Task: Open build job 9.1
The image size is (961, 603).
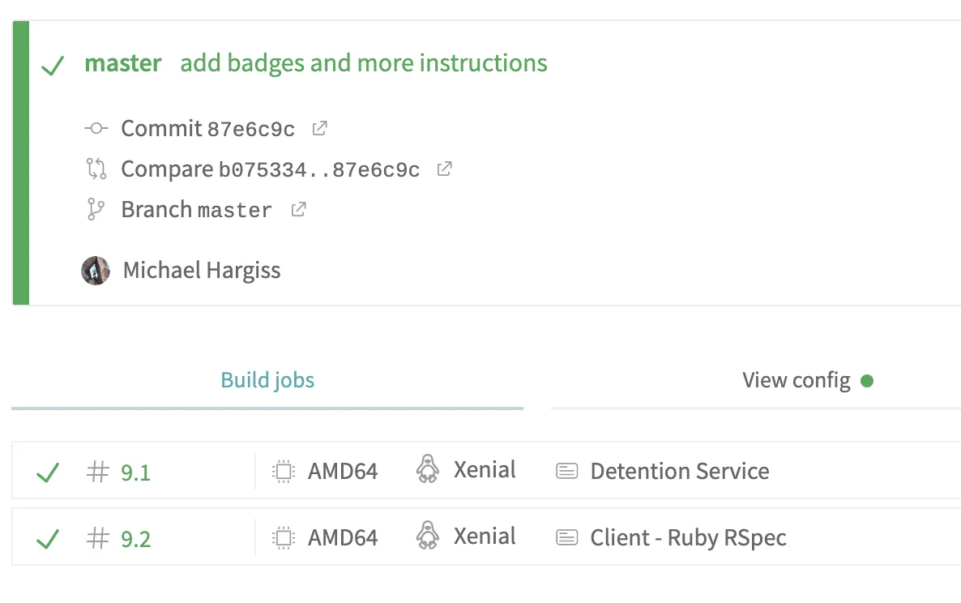Action: click(x=135, y=472)
